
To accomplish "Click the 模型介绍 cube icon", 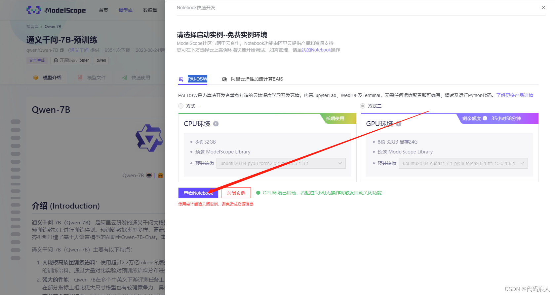I will coord(36,78).
